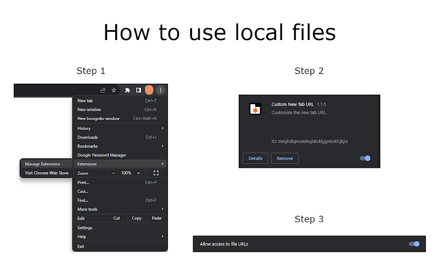Viewport: 439px width, 274px height.
Task: Bookmark this page with the star icon
Action: coord(114,90)
